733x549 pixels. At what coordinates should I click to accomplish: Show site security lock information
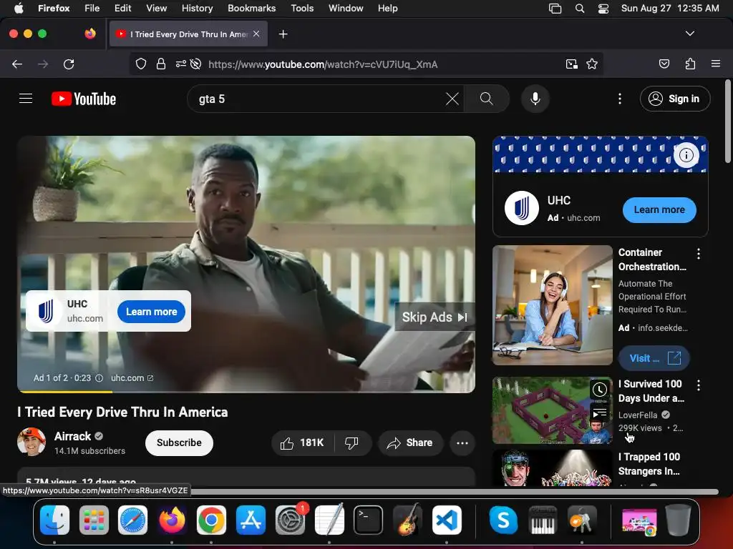click(161, 64)
